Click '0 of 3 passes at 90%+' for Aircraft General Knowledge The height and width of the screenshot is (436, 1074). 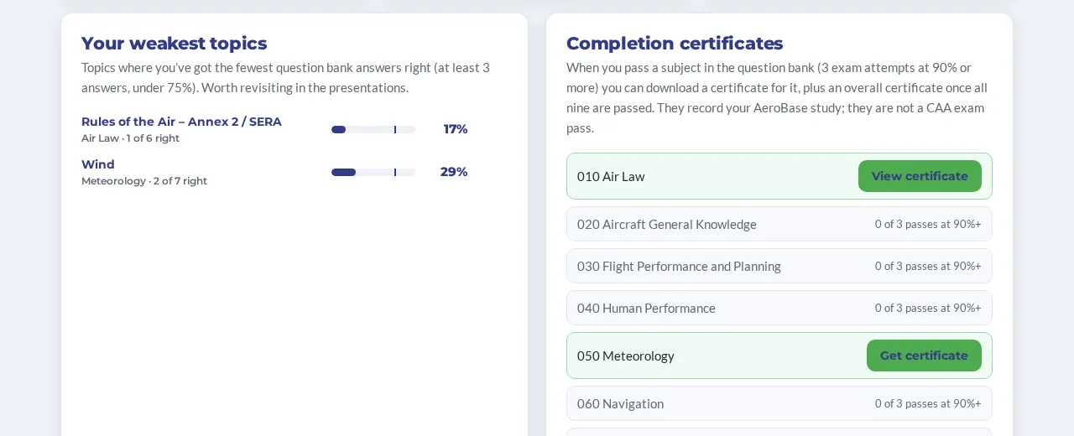coord(928,224)
